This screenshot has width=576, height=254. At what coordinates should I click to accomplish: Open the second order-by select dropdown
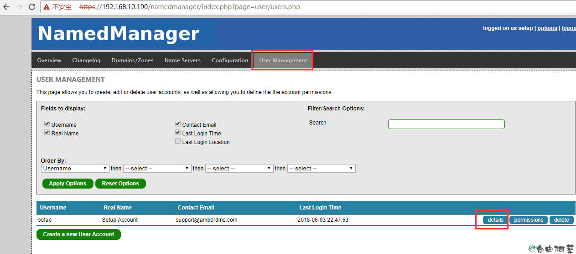pyautogui.click(x=157, y=168)
